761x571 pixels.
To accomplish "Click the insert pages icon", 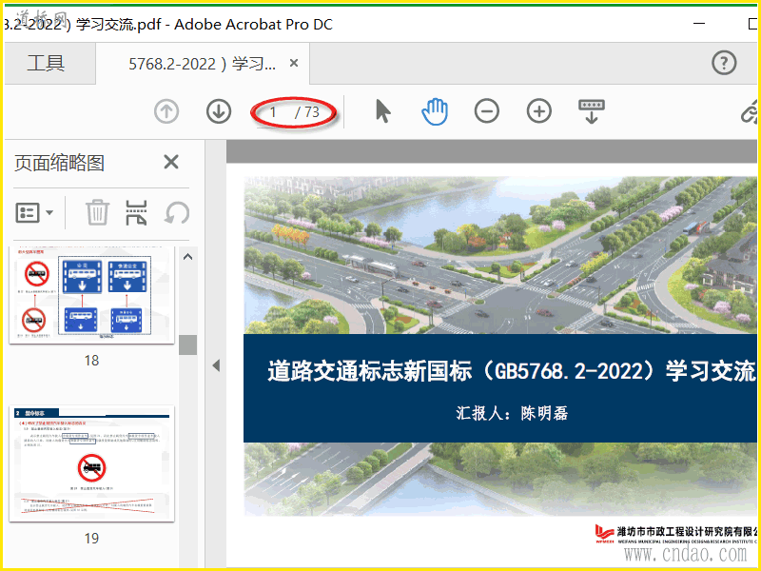I will tap(136, 212).
